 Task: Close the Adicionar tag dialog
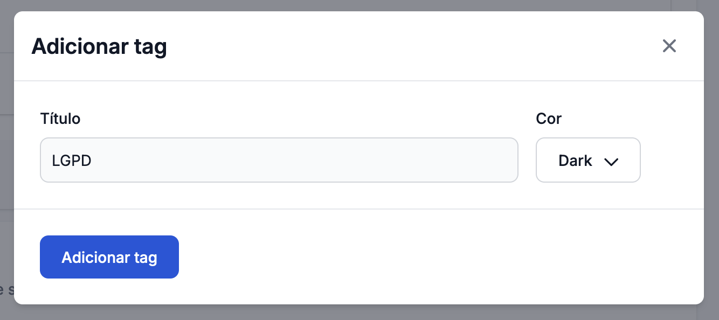point(669,46)
